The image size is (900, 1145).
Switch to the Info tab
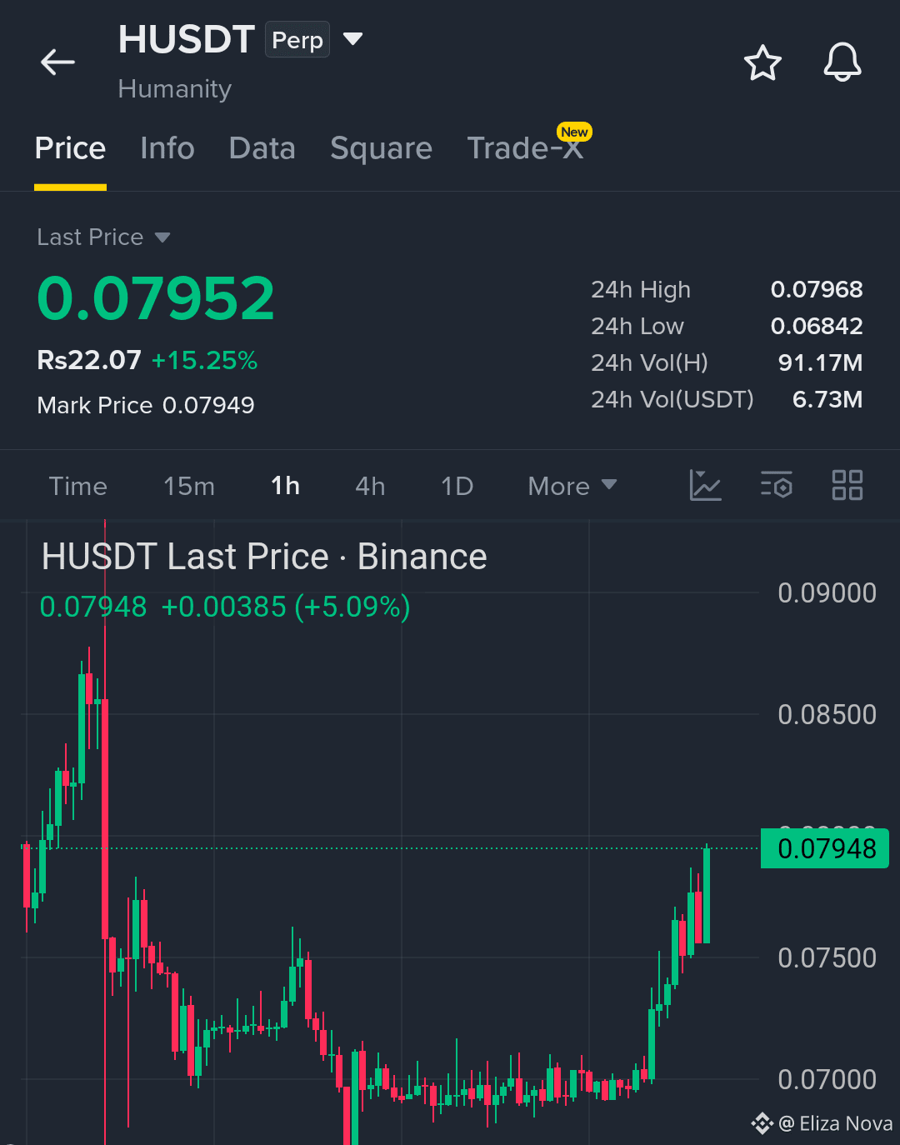coord(167,148)
